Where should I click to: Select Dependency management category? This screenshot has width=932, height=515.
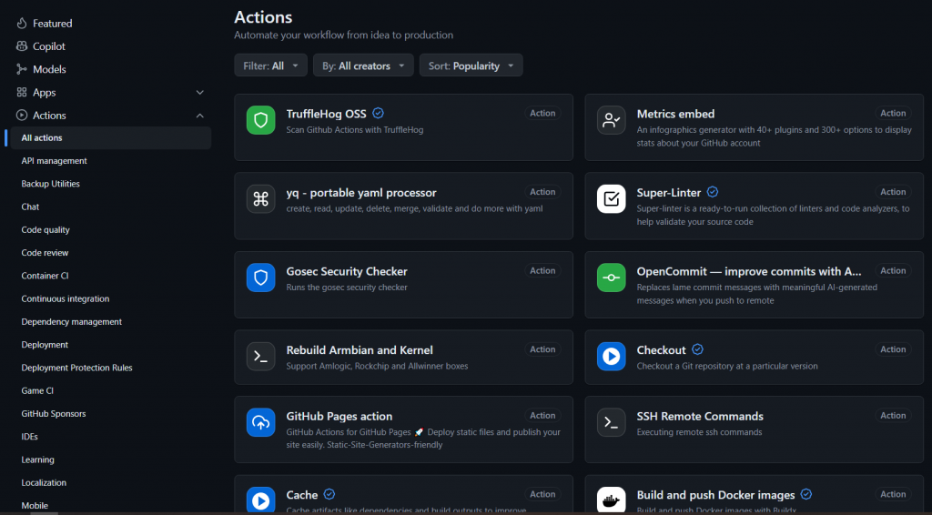click(x=71, y=322)
